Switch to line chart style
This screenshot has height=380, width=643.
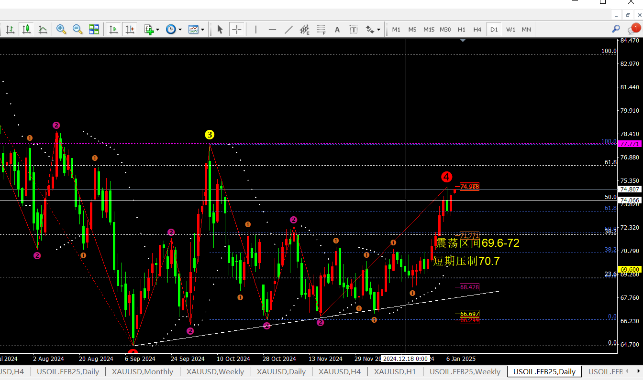43,30
